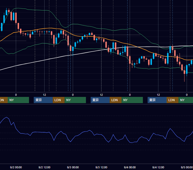Click hour label 0 above 9/4 00:00
193x170 pixels.
[130, 95]
